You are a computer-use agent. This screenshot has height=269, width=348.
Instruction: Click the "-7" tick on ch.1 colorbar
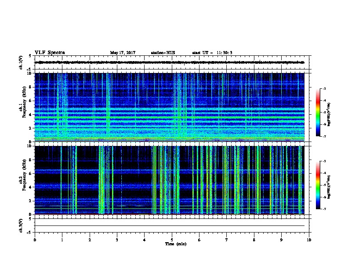(324, 136)
